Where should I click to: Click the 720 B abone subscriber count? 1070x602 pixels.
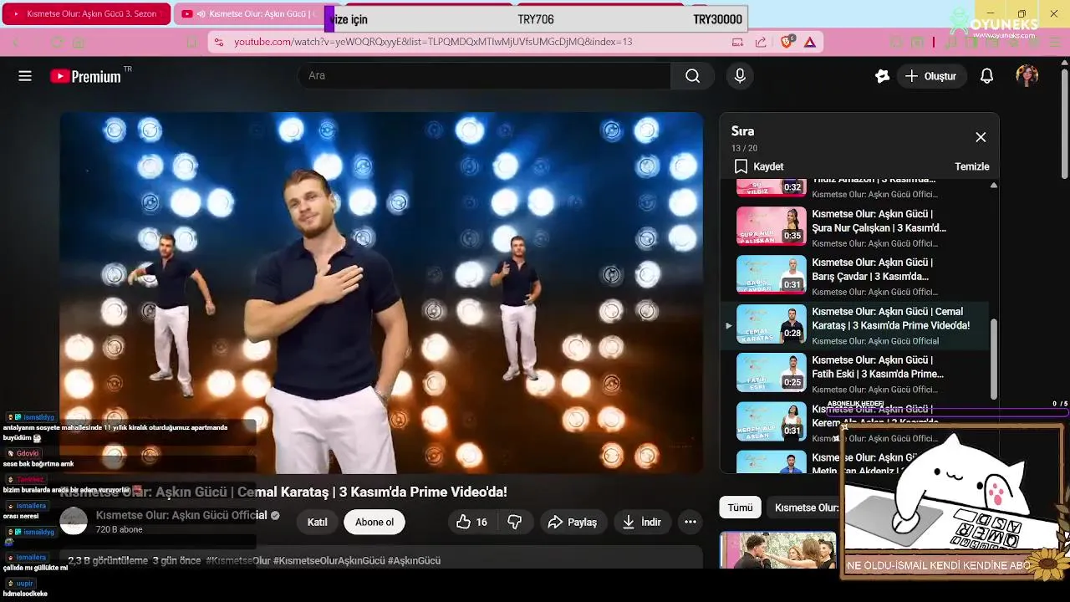tap(120, 529)
